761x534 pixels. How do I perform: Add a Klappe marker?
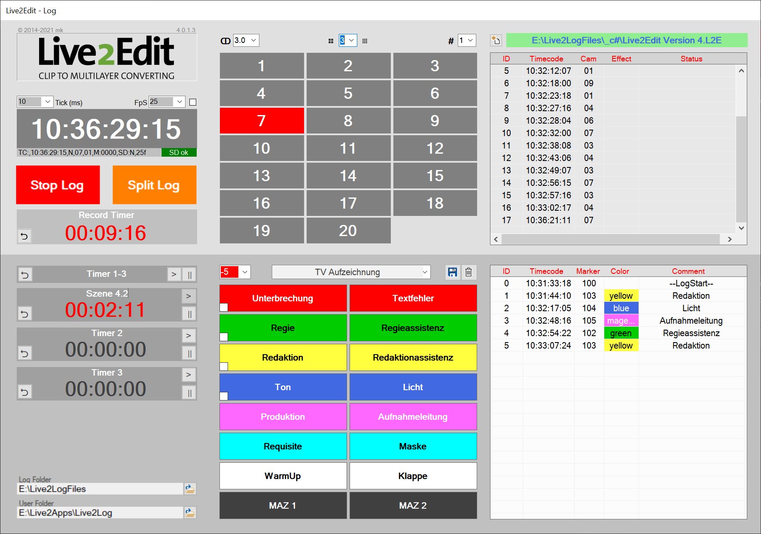413,476
